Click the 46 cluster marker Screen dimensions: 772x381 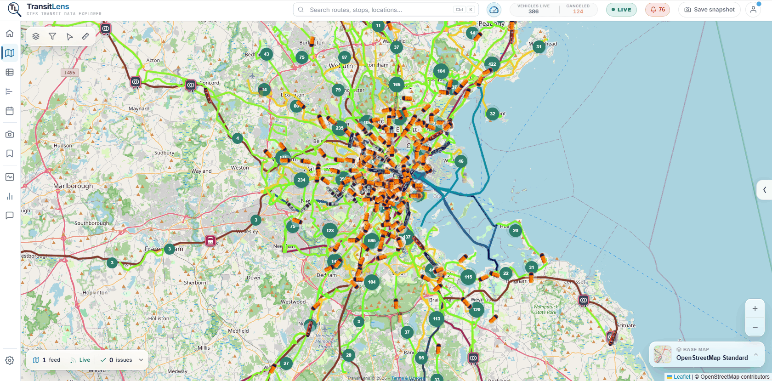(461, 161)
